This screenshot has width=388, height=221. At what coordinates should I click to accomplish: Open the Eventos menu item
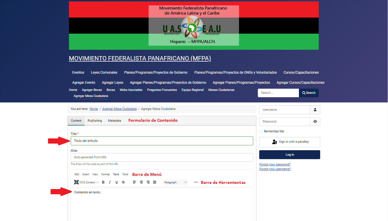click(78, 73)
